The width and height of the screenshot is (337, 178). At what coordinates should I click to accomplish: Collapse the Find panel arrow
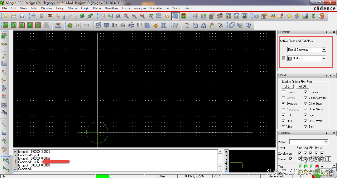point(330,75)
